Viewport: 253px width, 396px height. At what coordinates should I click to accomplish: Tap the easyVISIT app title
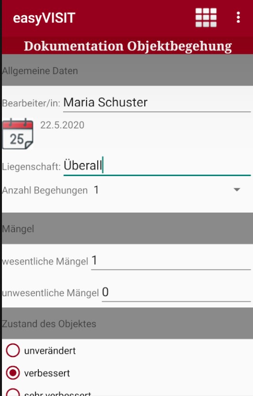pos(44,18)
